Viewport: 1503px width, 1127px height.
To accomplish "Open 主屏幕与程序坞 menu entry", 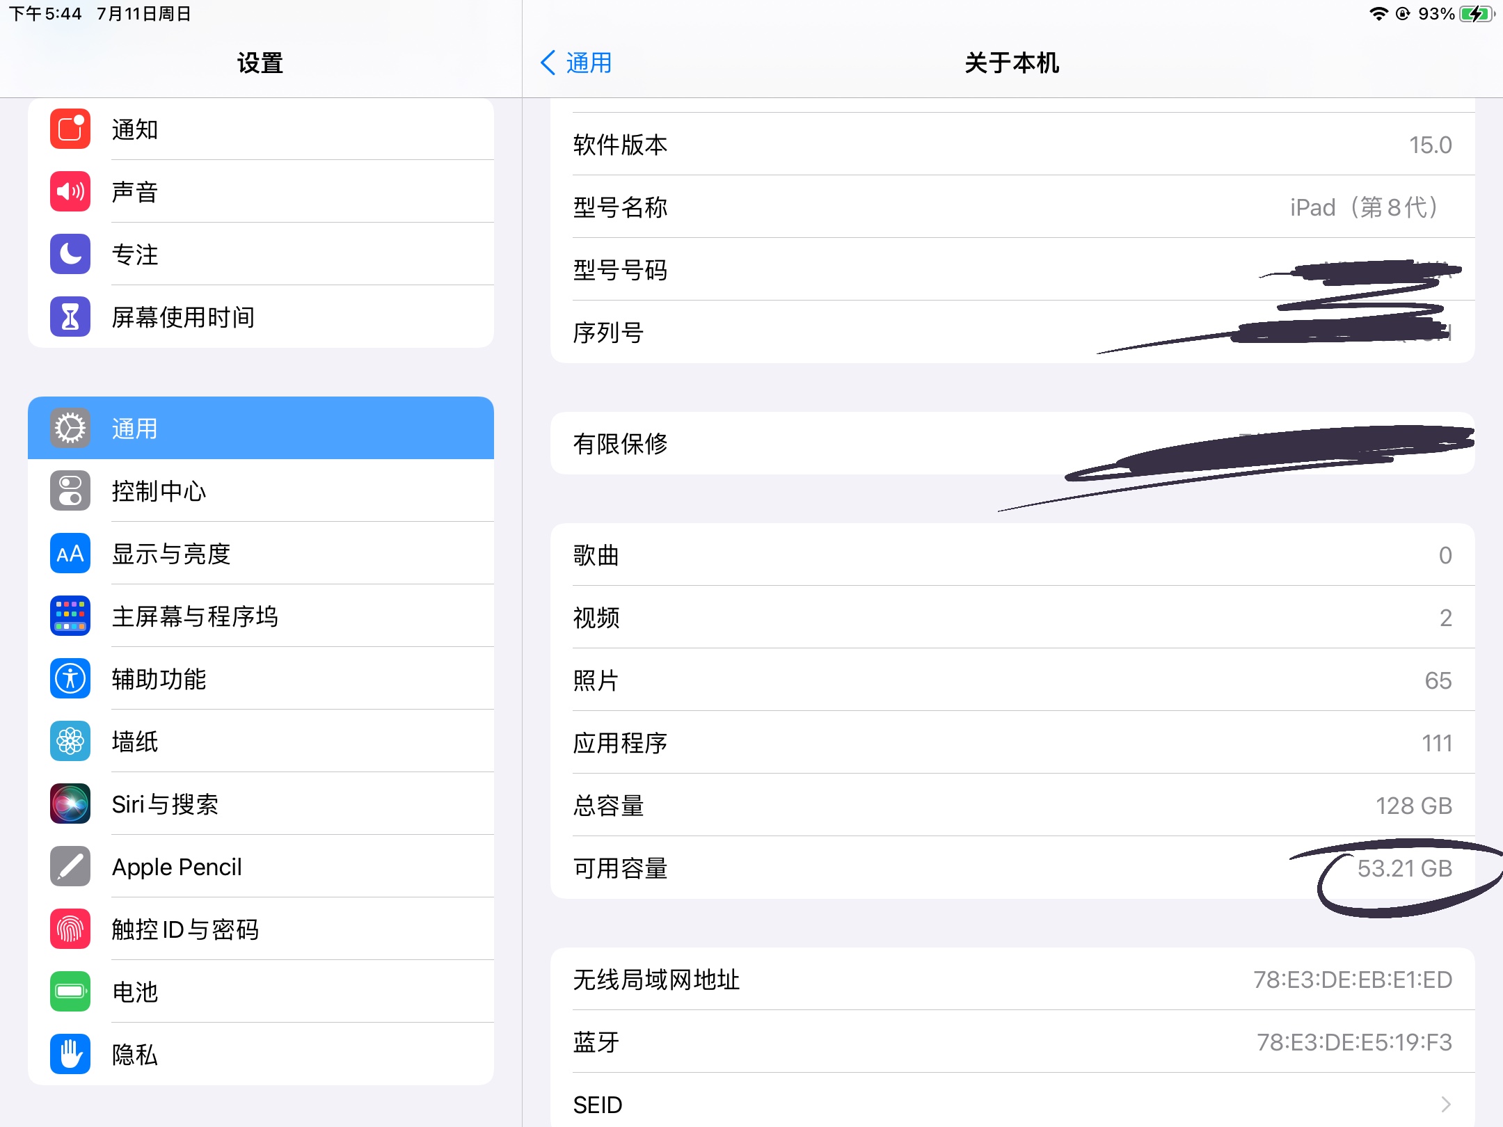I will (195, 616).
